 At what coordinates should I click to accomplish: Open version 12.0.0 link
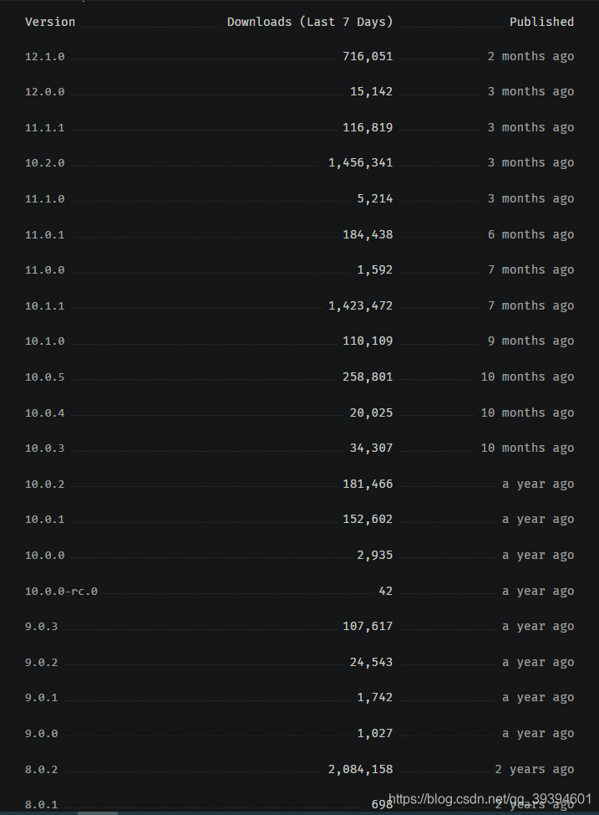(44, 92)
